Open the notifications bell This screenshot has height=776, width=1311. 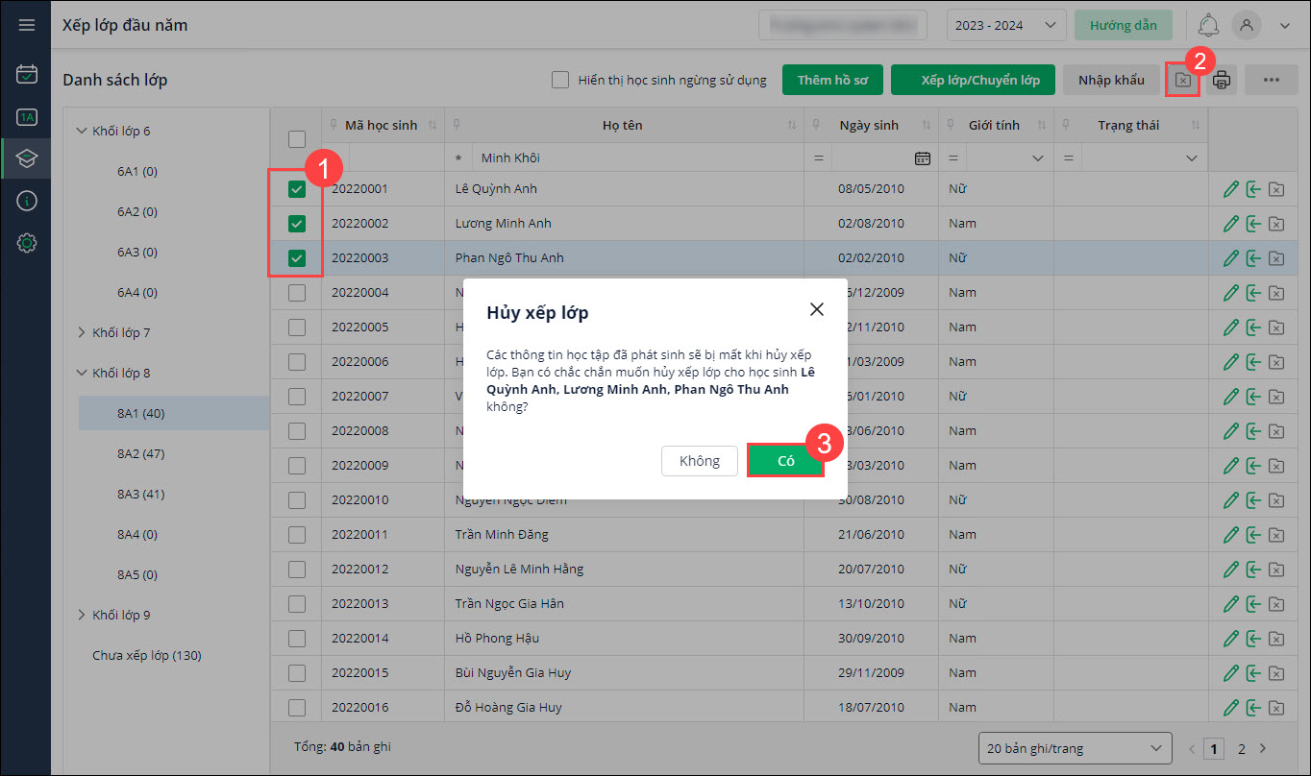(x=1208, y=25)
